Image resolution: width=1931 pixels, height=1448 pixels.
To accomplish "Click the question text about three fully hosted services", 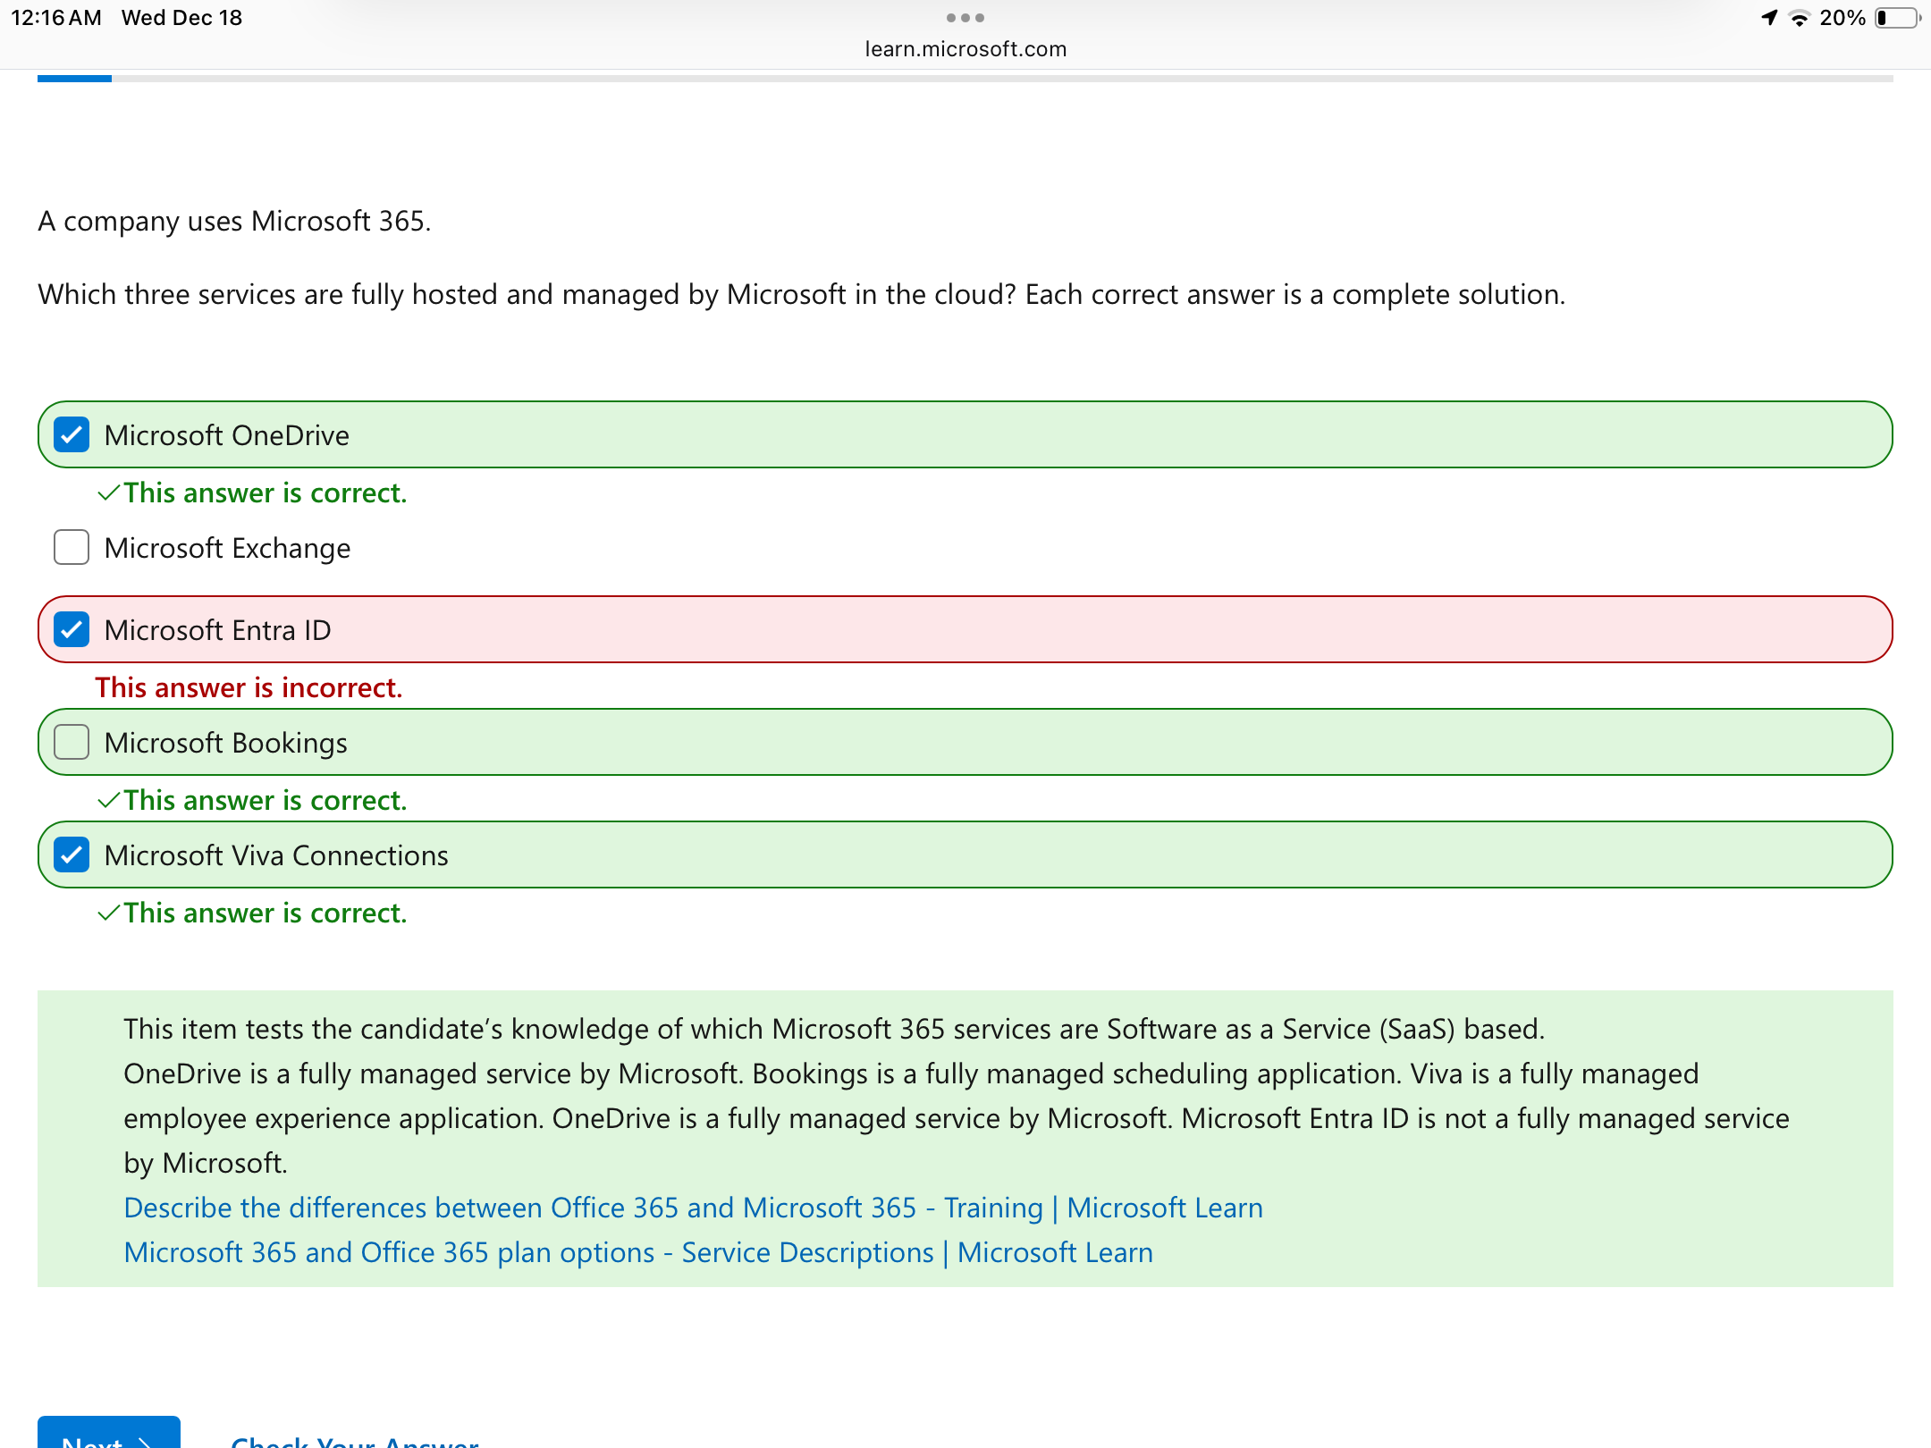I will point(802,294).
